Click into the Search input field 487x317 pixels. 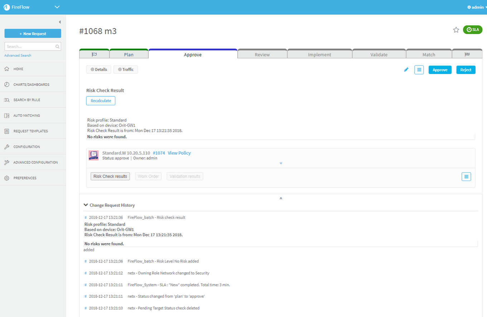[30, 47]
